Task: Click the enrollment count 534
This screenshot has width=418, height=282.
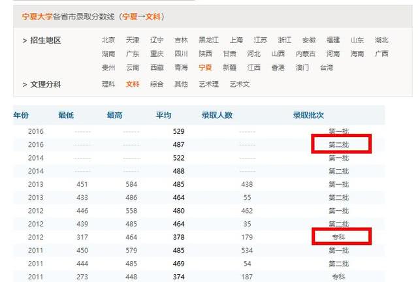Action: [x=247, y=251]
